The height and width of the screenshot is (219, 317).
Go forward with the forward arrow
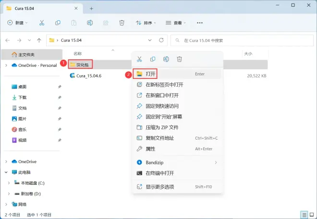tap(19, 40)
